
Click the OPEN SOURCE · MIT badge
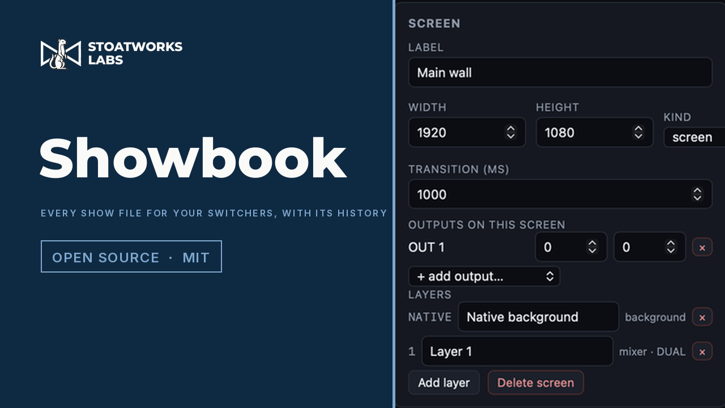pos(131,257)
